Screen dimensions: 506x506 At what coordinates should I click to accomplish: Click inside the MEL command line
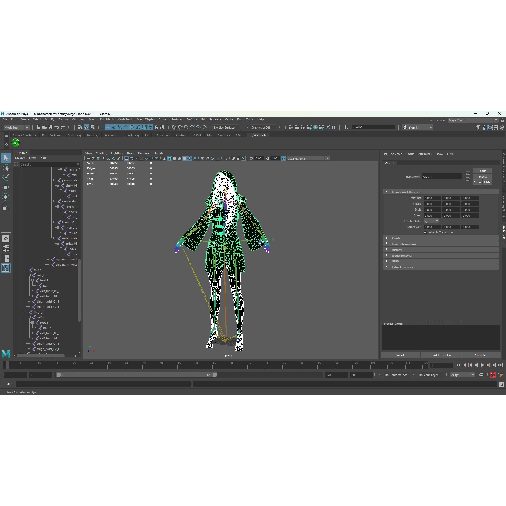click(103, 384)
